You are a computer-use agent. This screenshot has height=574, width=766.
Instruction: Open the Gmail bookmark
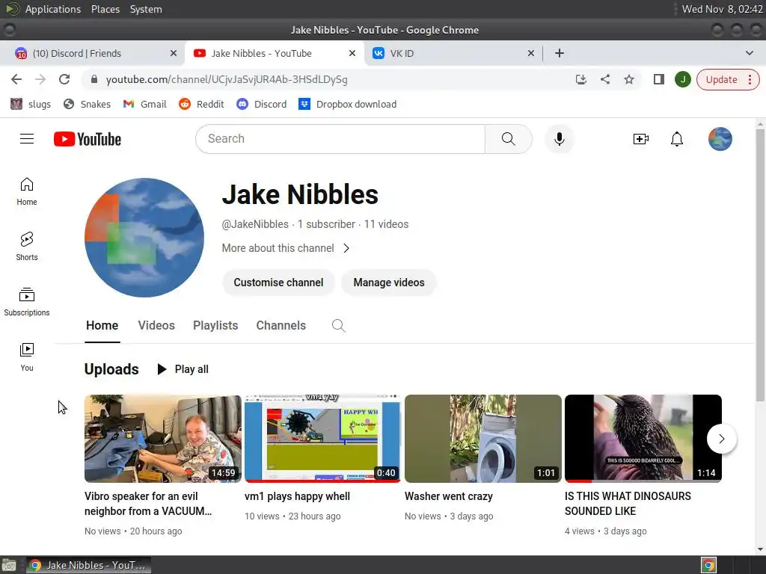144,104
